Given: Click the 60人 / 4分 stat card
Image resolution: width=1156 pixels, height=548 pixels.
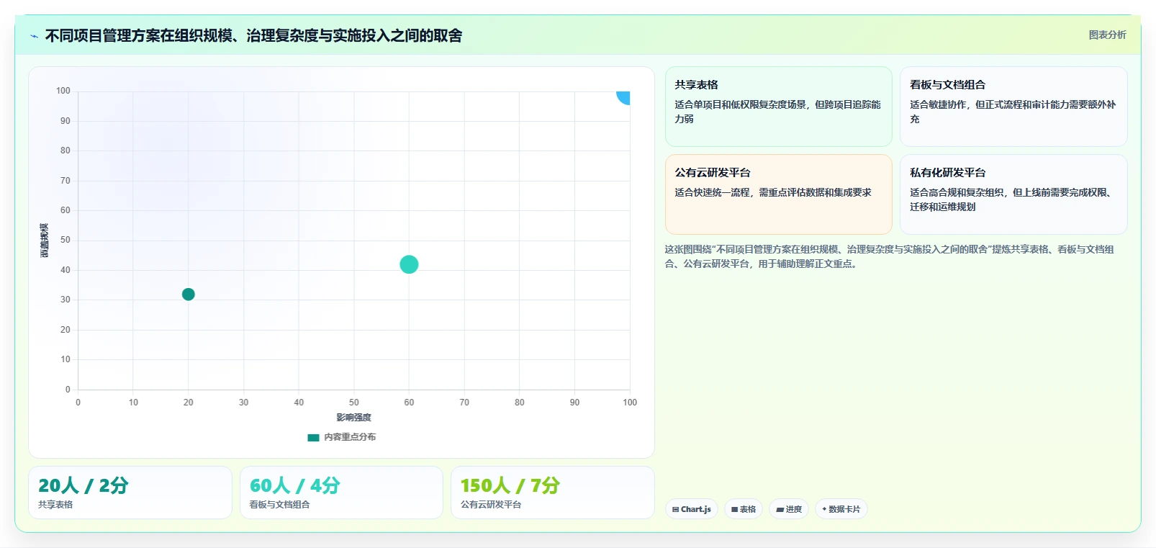Looking at the screenshot, I should (341, 493).
